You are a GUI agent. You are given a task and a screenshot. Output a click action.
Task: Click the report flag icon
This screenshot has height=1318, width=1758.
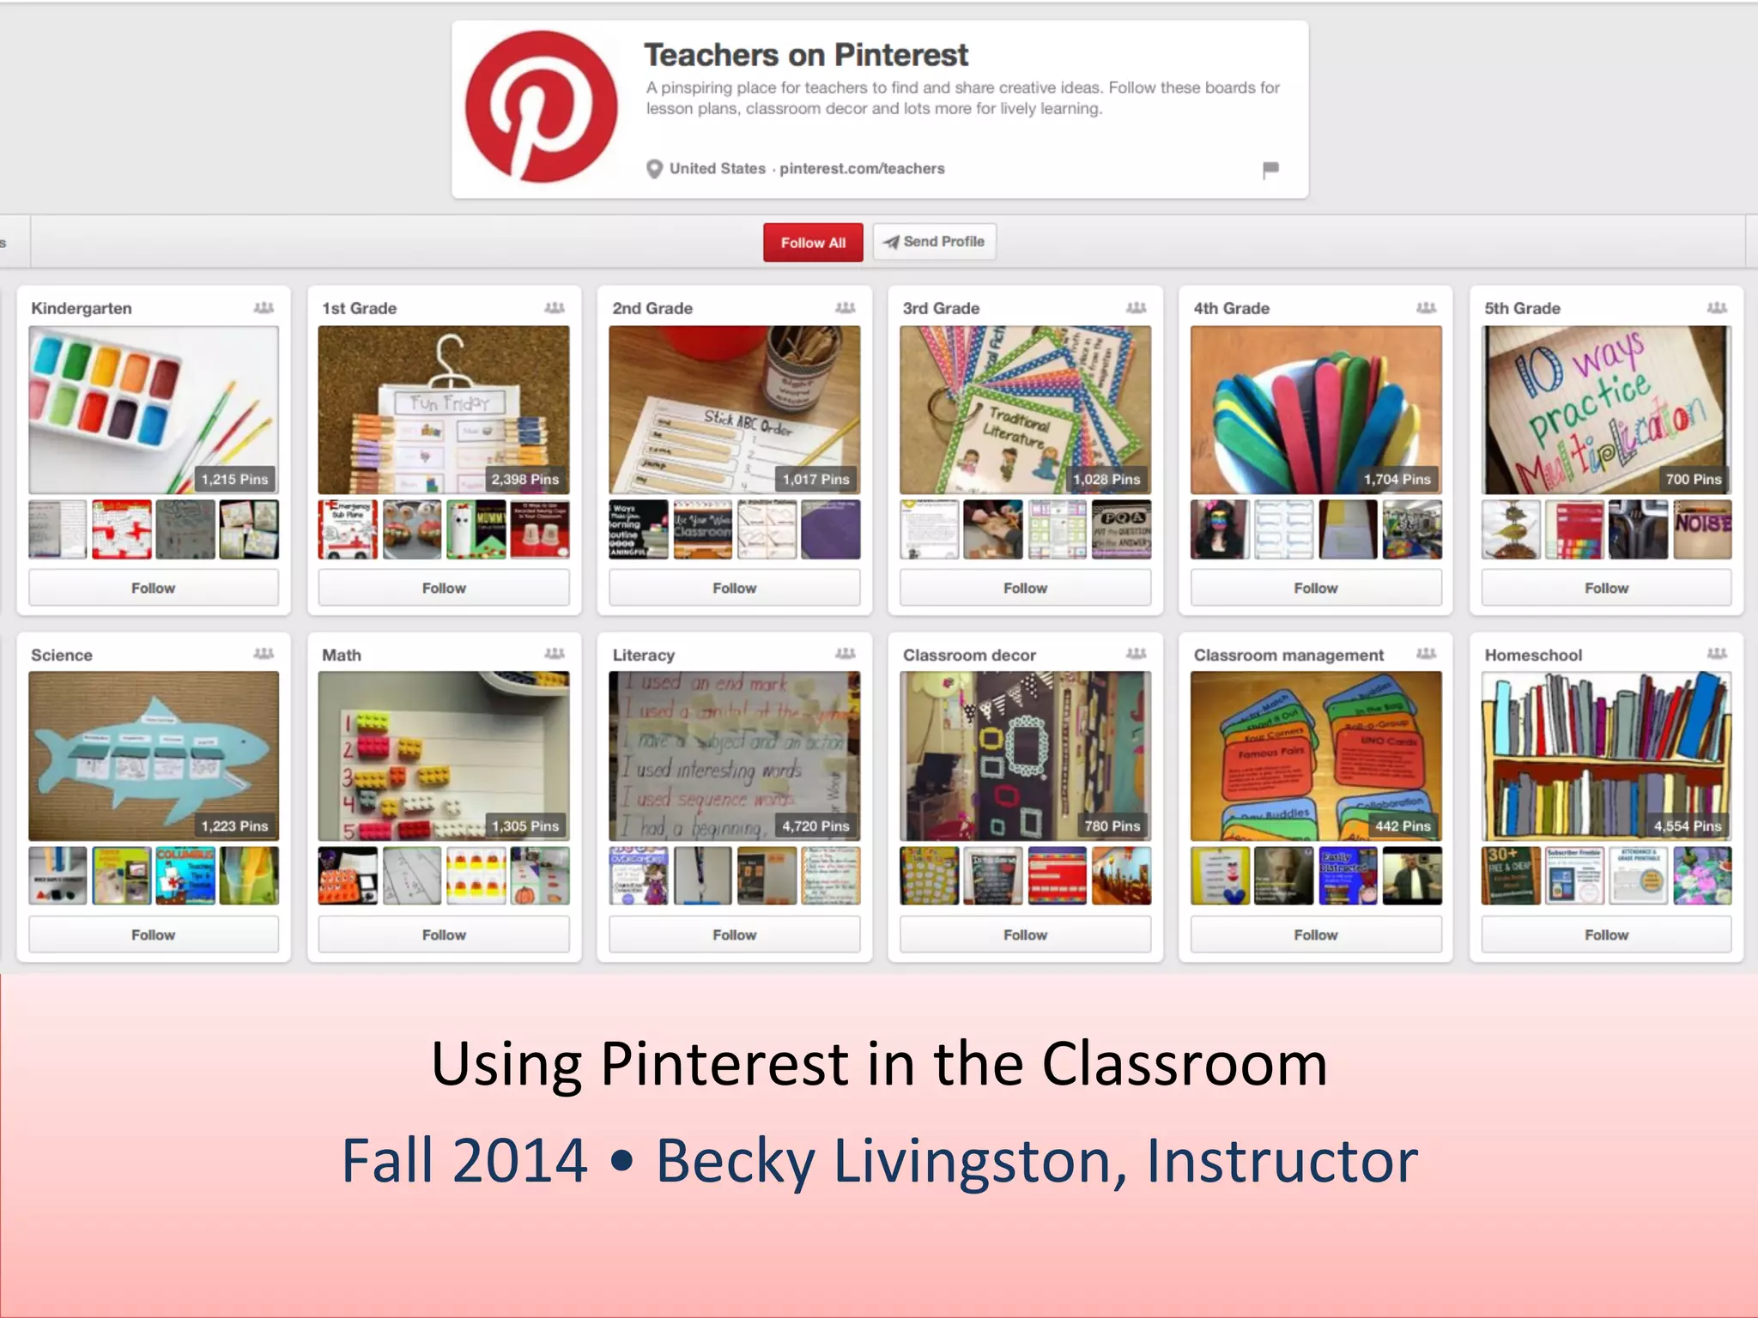point(1270,169)
